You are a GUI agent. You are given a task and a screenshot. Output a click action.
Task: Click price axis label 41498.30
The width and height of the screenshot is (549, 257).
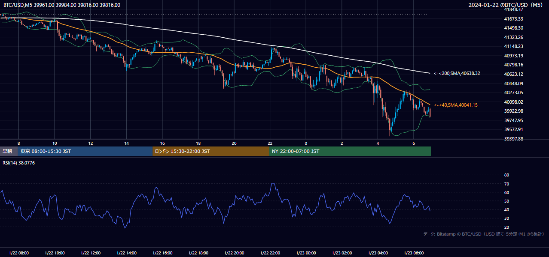[x=513, y=28]
